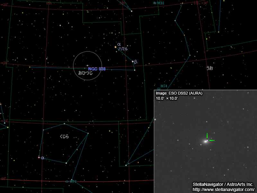
Task: Select the くじら constellation label
Action: pos(64,136)
